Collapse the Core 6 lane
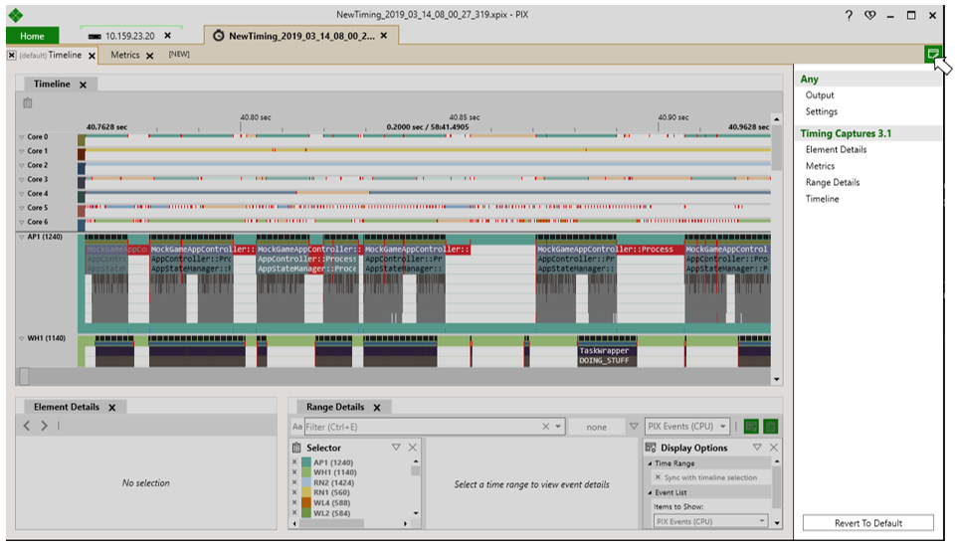The image size is (957, 548). (21, 222)
